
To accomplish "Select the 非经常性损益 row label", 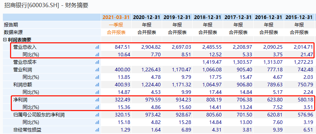I will (27, 130).
